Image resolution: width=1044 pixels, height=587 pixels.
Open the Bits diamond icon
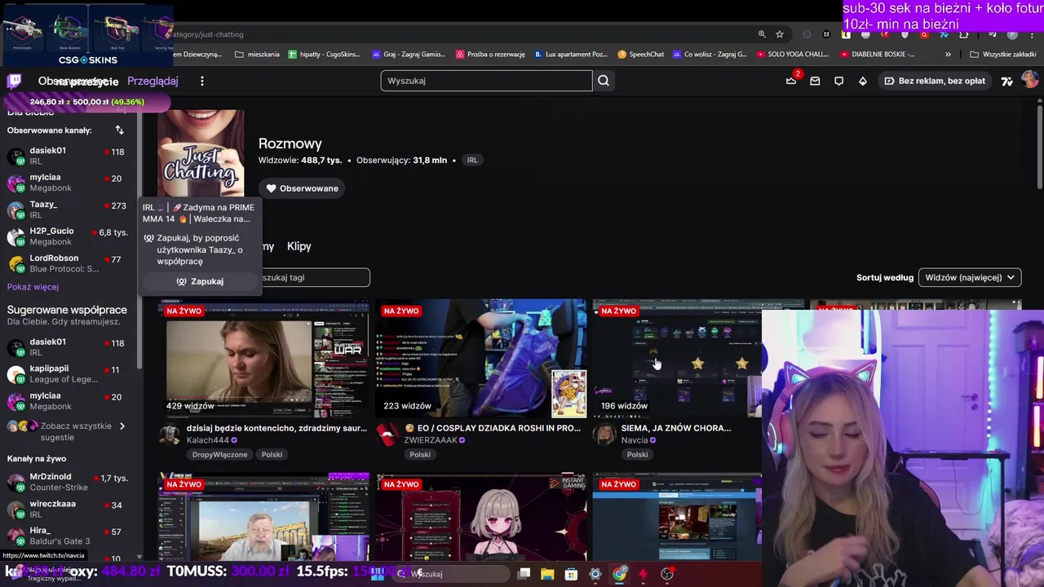point(863,81)
